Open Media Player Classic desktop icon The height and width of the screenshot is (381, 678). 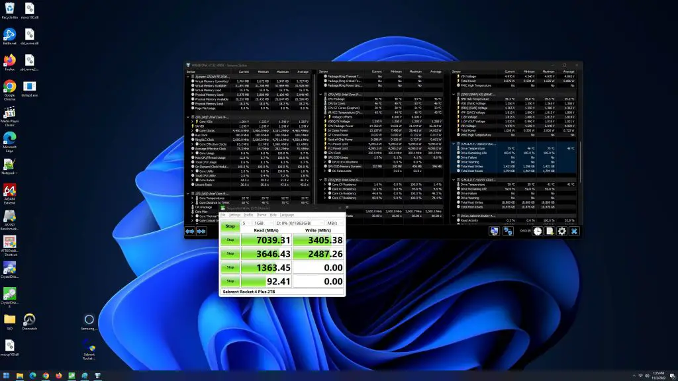point(9,116)
